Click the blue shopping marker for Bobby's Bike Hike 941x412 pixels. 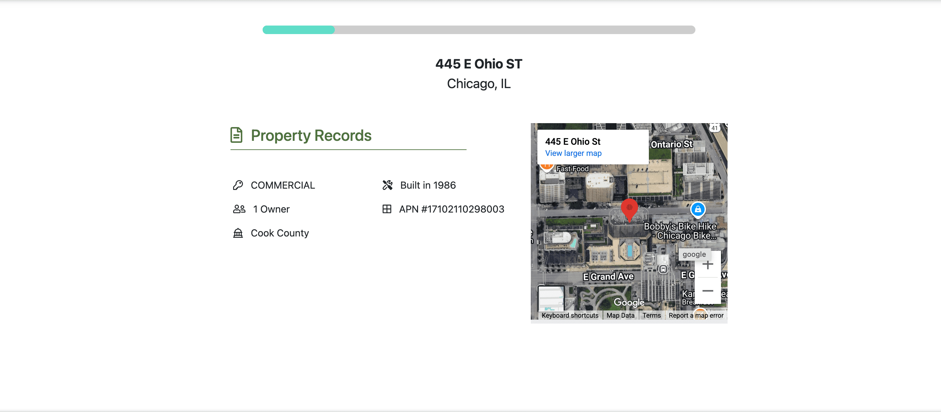pyautogui.click(x=698, y=210)
